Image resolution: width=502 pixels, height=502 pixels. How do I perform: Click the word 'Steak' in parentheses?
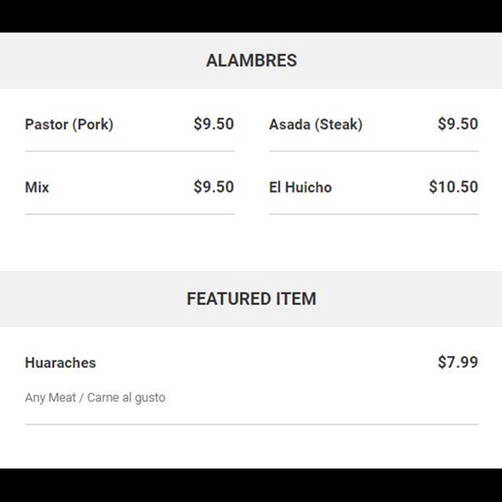coord(339,125)
